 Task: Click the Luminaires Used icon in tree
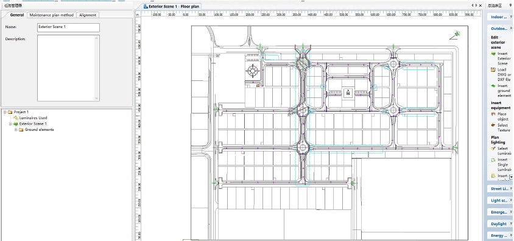pos(16,118)
